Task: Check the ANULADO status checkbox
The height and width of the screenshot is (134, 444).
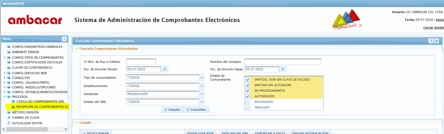Action: click(x=248, y=107)
